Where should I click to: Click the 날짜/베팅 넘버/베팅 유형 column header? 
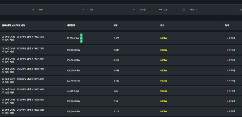[14, 25]
